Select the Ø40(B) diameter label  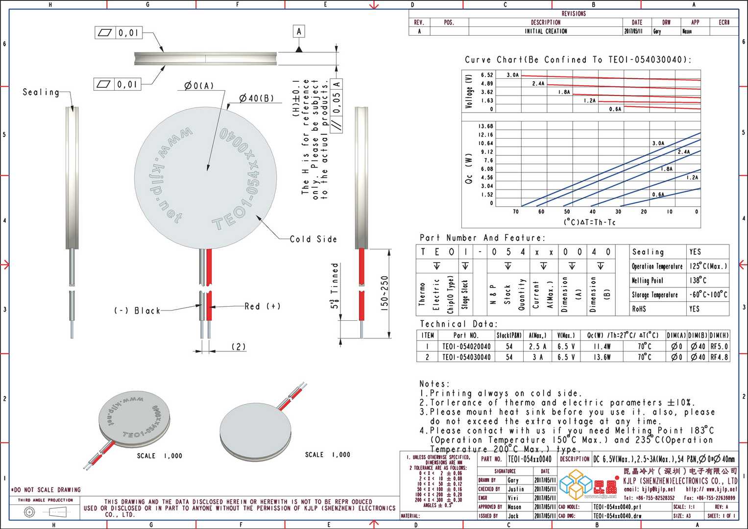coord(256,98)
